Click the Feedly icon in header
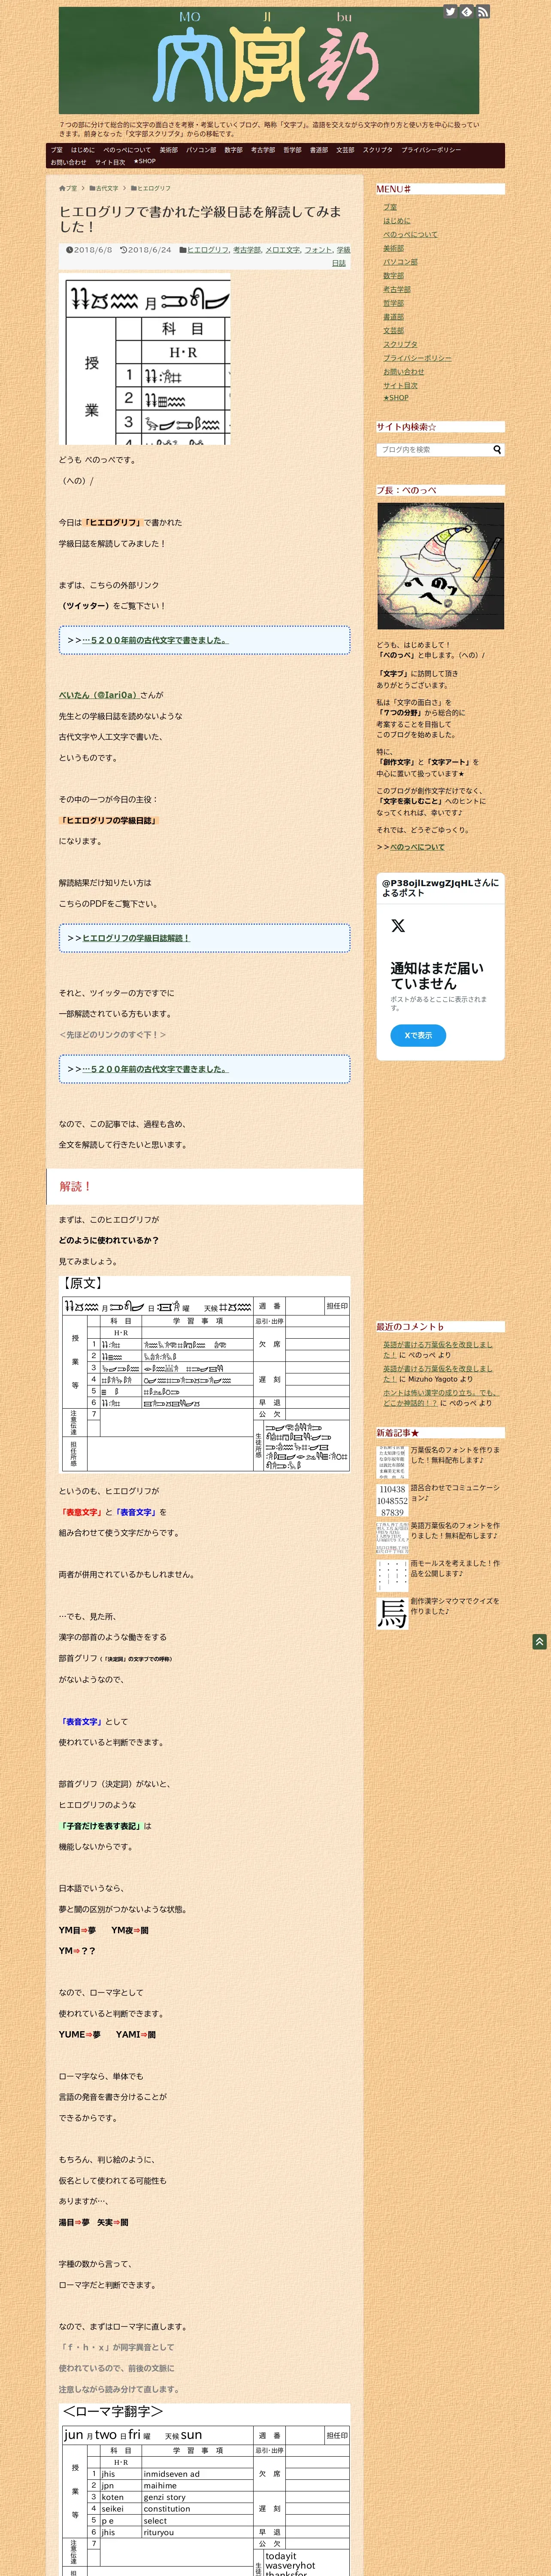This screenshot has height=2576, width=551. coord(466,12)
